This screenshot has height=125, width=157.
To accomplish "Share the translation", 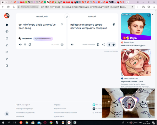I will [103, 45].
